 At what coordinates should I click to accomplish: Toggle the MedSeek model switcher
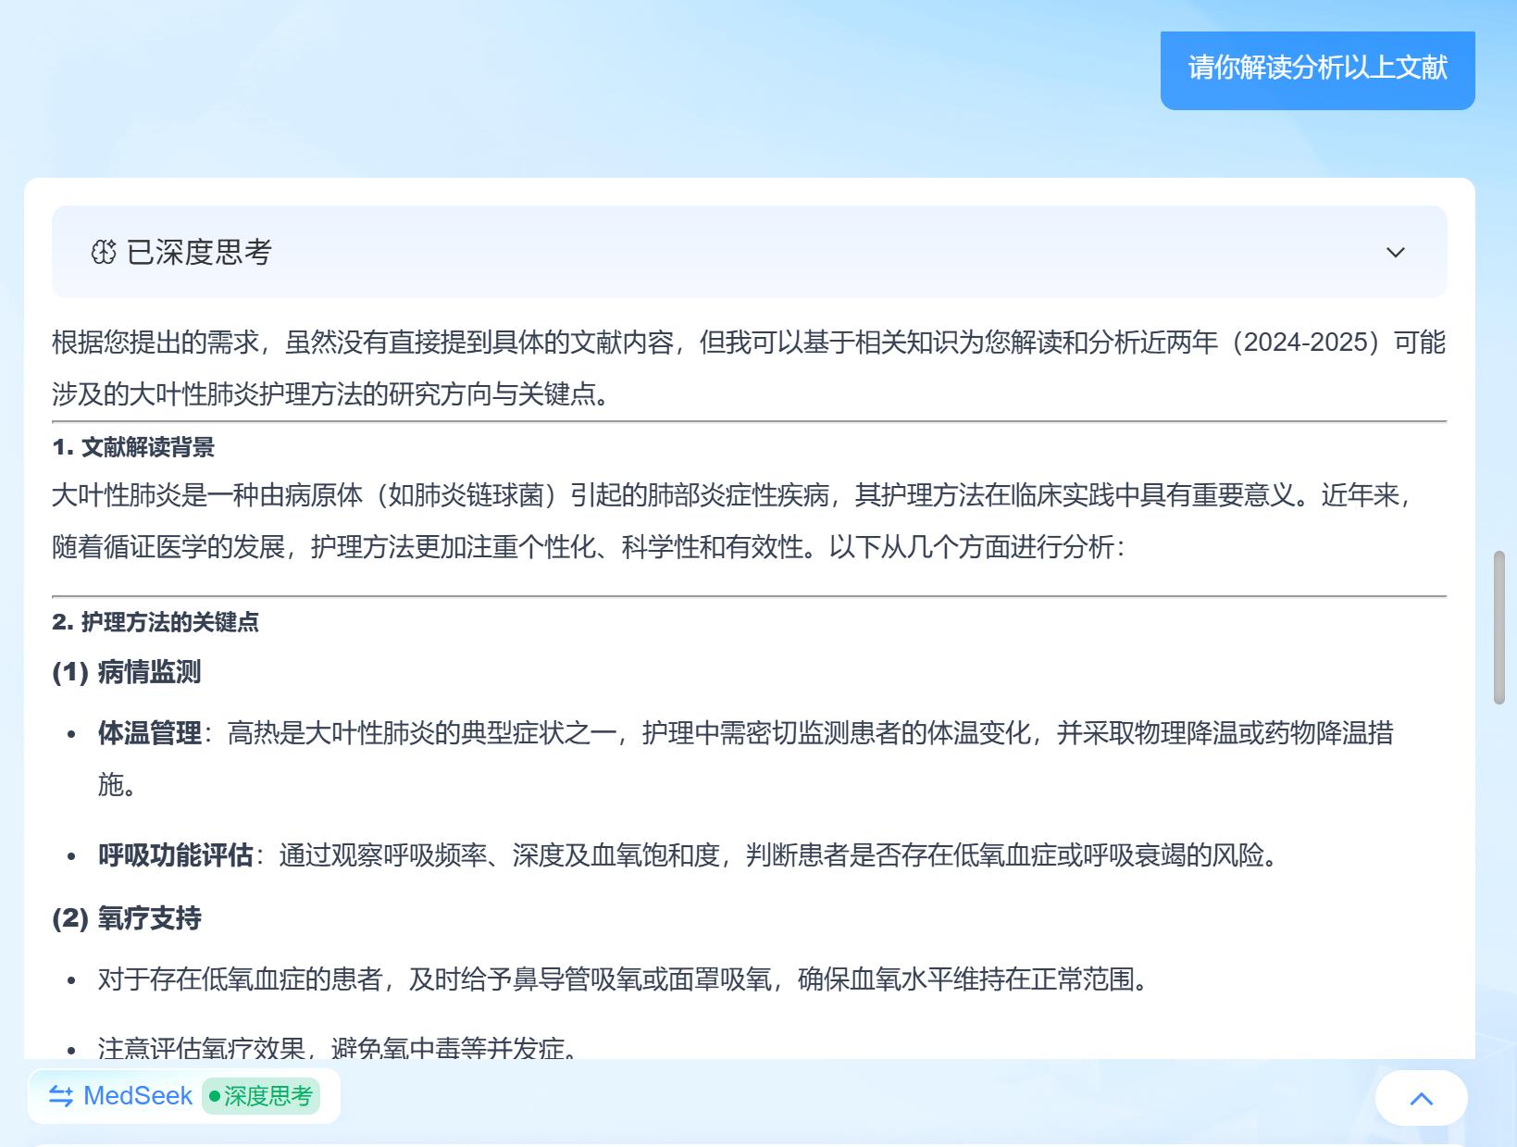coord(137,1095)
